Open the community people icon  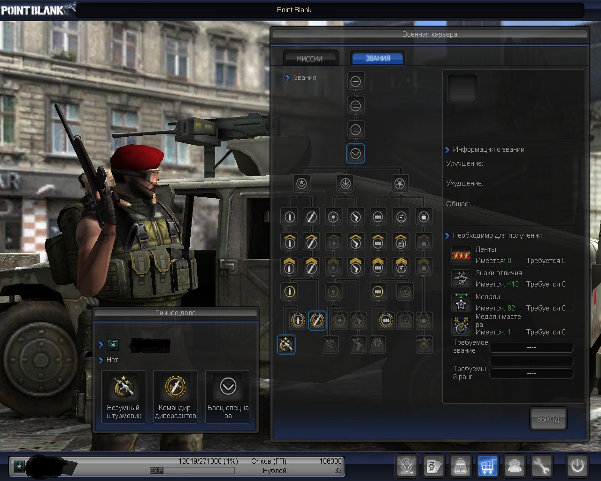(x=515, y=465)
